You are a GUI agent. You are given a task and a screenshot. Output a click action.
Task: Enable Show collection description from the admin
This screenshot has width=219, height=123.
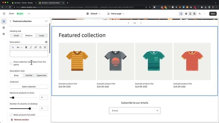coord(11,63)
